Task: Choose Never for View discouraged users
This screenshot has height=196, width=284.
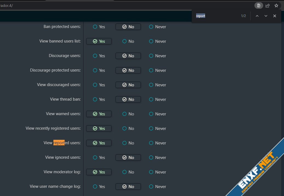Action: pyautogui.click(x=157, y=85)
